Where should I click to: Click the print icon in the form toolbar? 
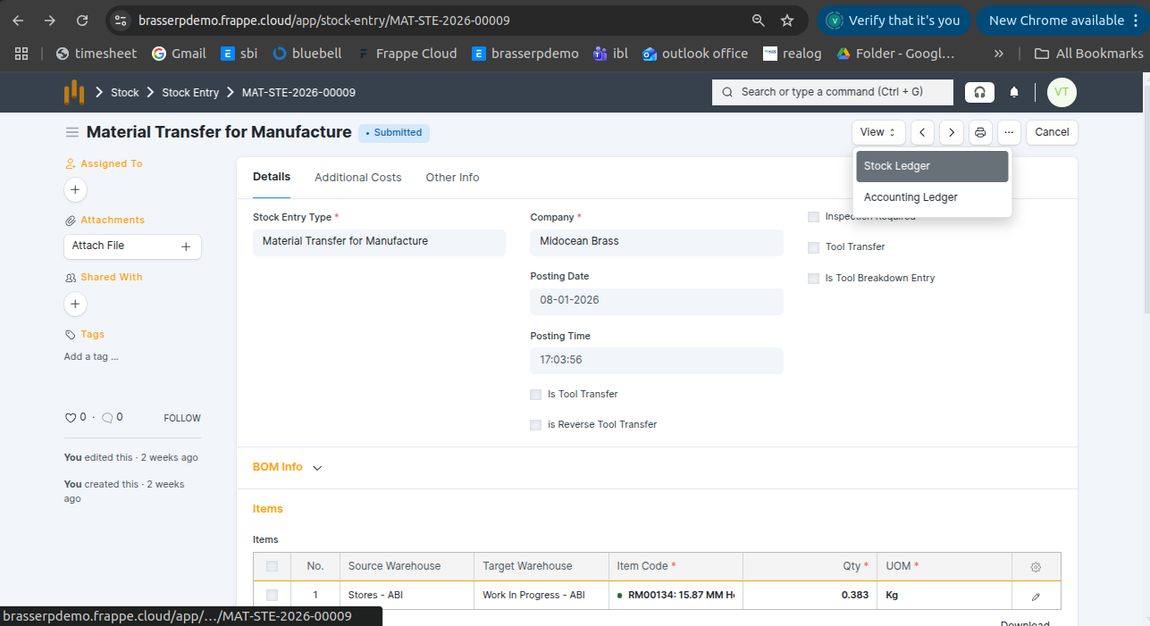(980, 132)
